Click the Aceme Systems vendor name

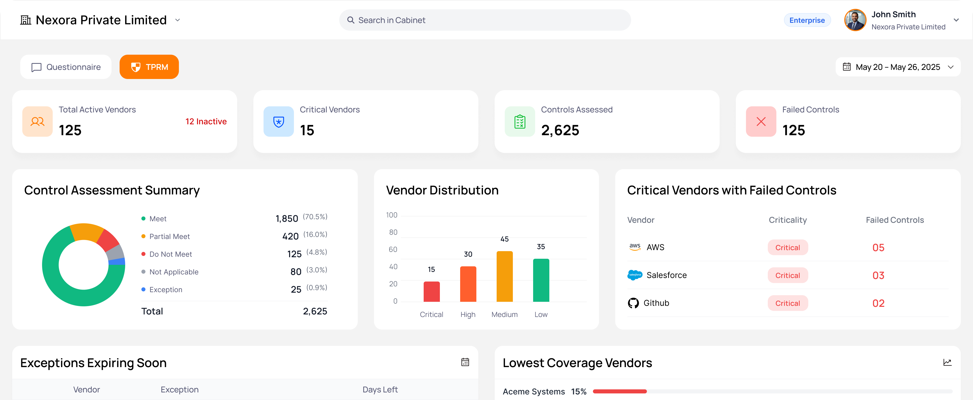point(534,392)
